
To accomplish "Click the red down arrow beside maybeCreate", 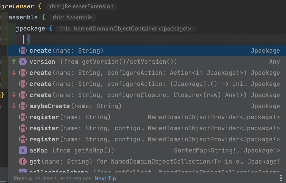I will pos(14,106).
